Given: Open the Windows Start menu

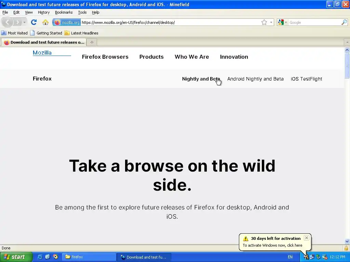Looking at the screenshot, I should click(16, 257).
